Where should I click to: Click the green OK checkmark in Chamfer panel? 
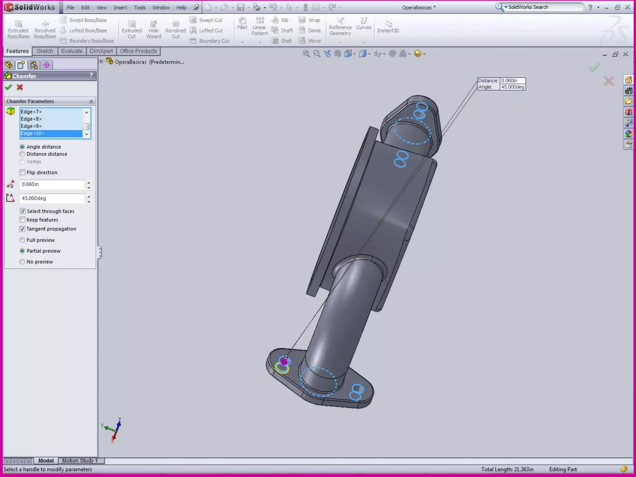[8, 87]
